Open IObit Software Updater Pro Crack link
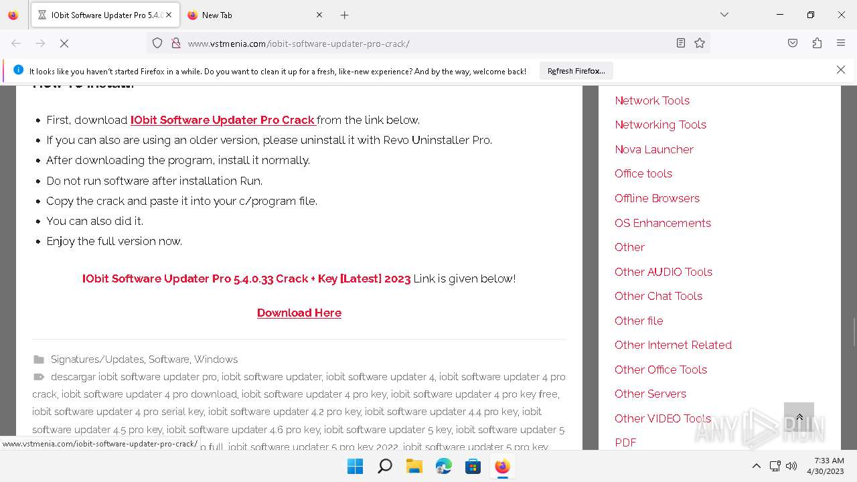 pyautogui.click(x=223, y=120)
